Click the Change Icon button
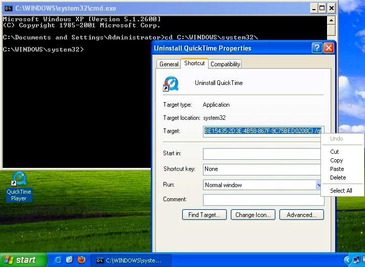 [x=253, y=215]
